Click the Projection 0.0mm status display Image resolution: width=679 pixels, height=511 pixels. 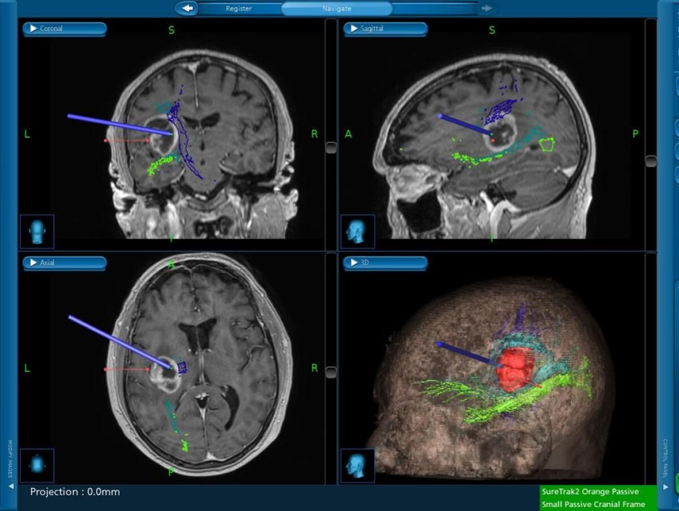tap(74, 492)
